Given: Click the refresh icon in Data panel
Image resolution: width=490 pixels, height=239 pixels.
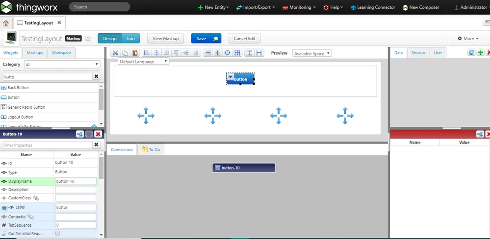Looking at the screenshot, I should tap(471, 52).
